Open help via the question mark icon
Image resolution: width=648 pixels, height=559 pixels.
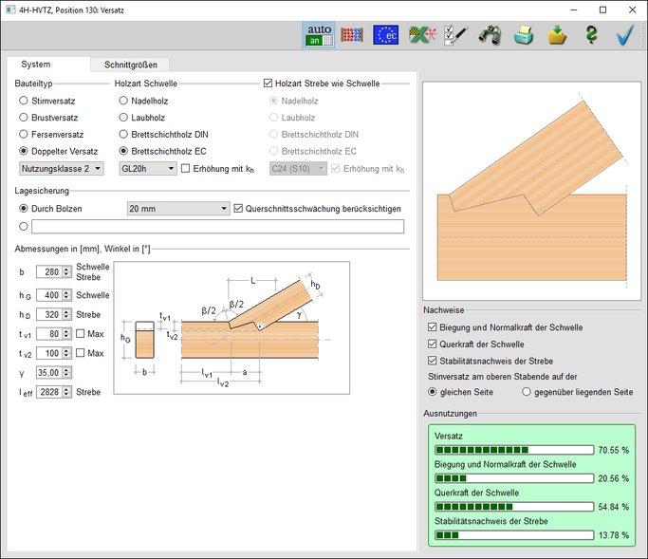[x=591, y=35]
